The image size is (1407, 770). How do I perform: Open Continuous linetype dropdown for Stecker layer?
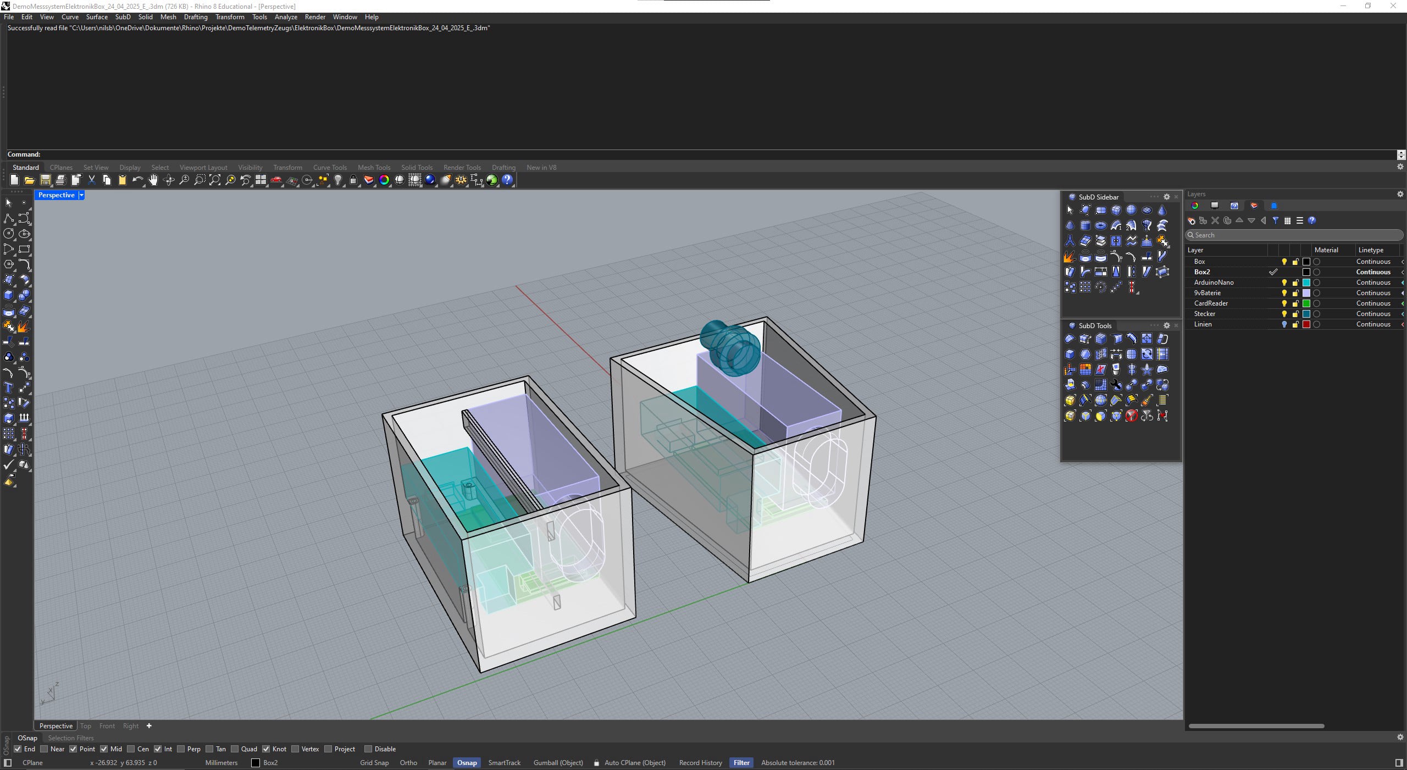(1373, 314)
